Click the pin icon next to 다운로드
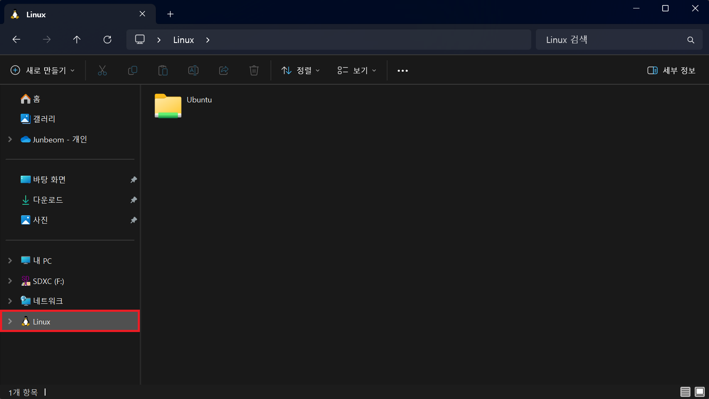 pyautogui.click(x=134, y=200)
